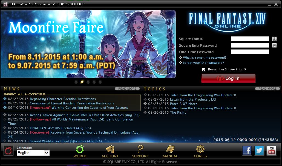Toggle Remember Square Enix ID checkbox
Screen dimensions: 282x166
pos(203,70)
